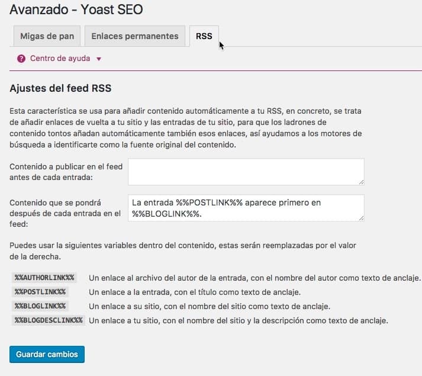The width and height of the screenshot is (422, 376).
Task: Click the 'Avanzado - Yoast SEO' page title
Action: coord(76,9)
